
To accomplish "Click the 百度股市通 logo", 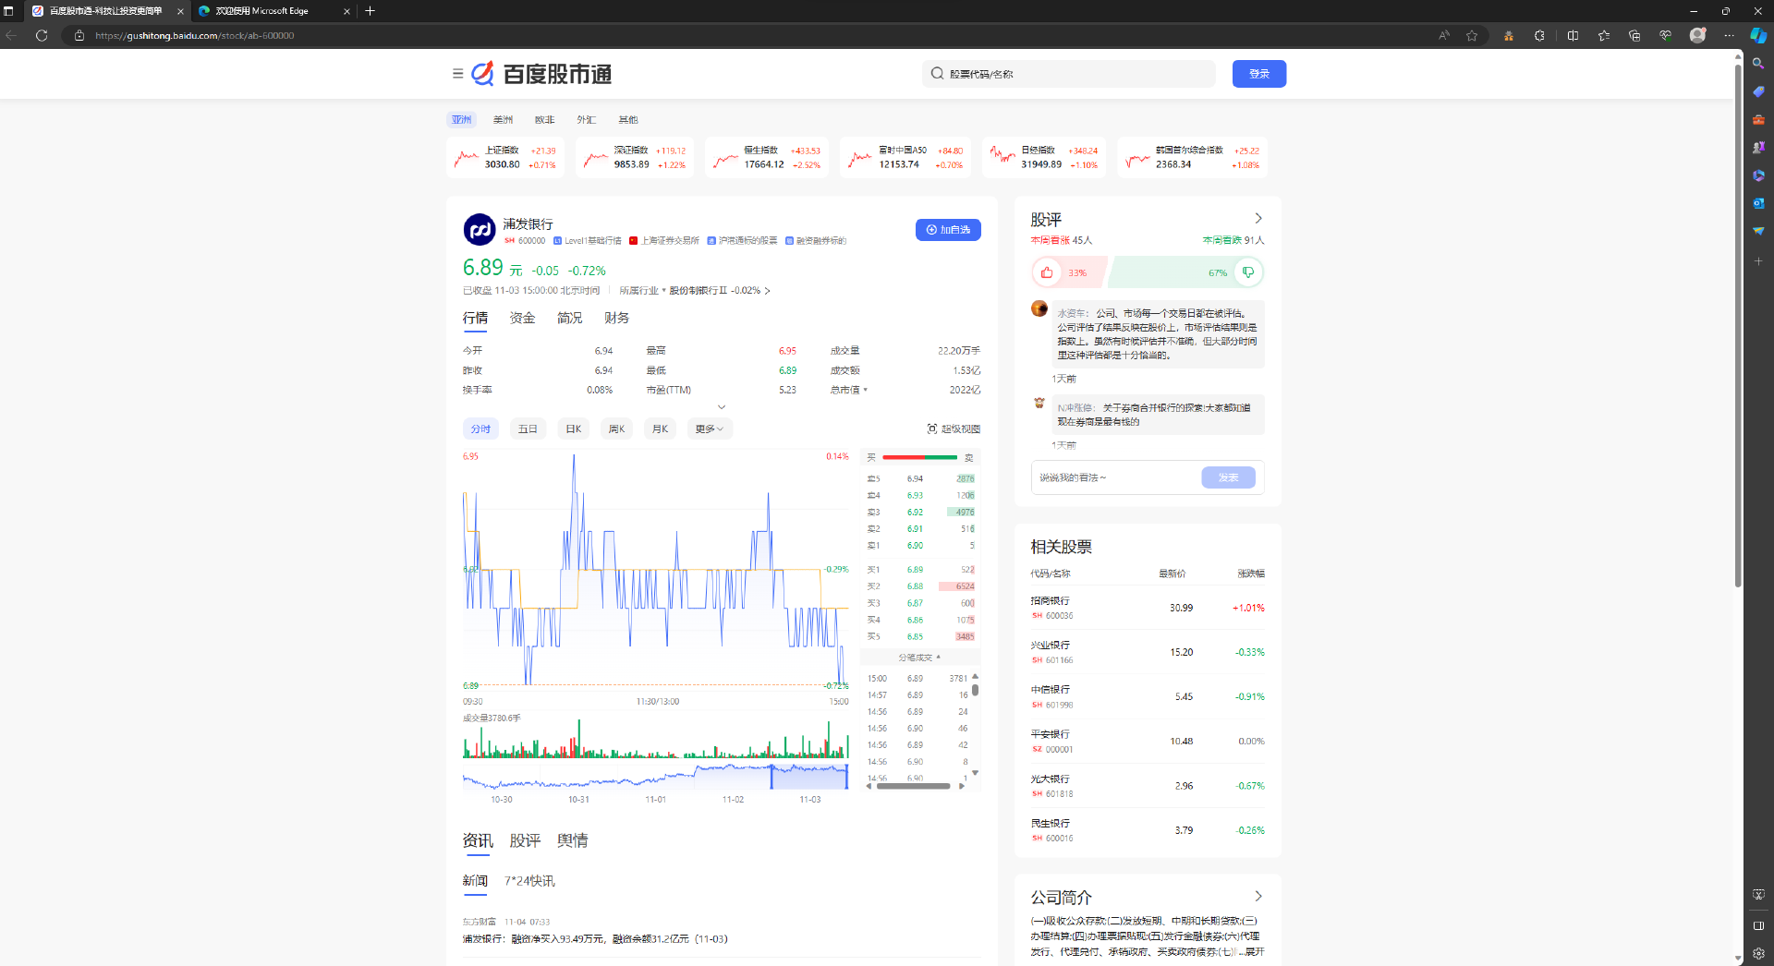I will 541,74.
